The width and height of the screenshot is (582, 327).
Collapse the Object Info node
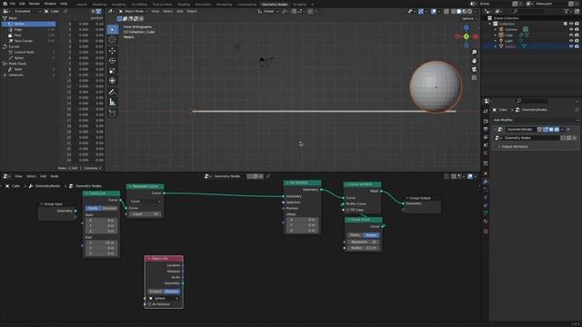(149, 259)
